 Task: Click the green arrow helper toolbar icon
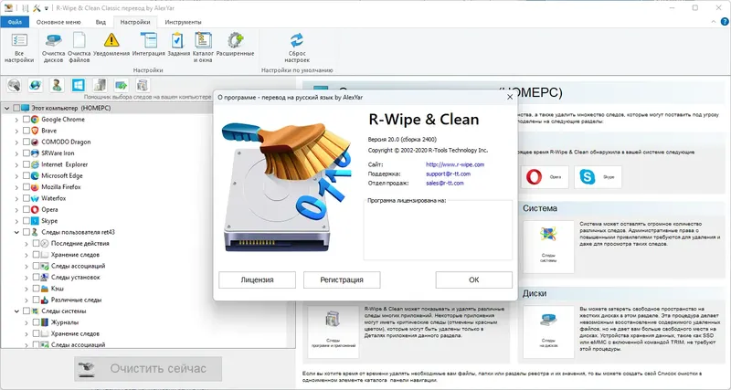tap(122, 85)
